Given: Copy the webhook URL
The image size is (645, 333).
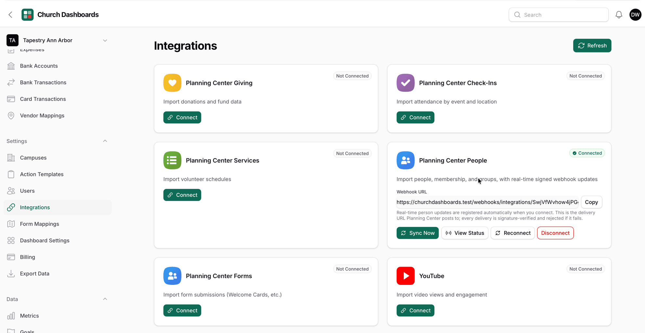Looking at the screenshot, I should click(x=591, y=202).
